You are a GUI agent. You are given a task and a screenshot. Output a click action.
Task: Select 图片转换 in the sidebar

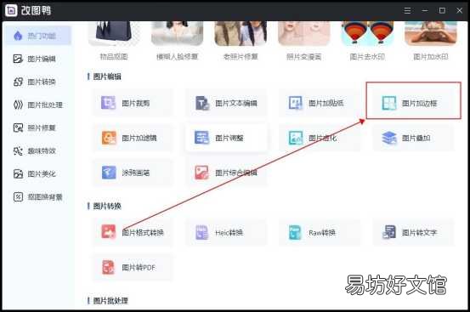coord(38,82)
